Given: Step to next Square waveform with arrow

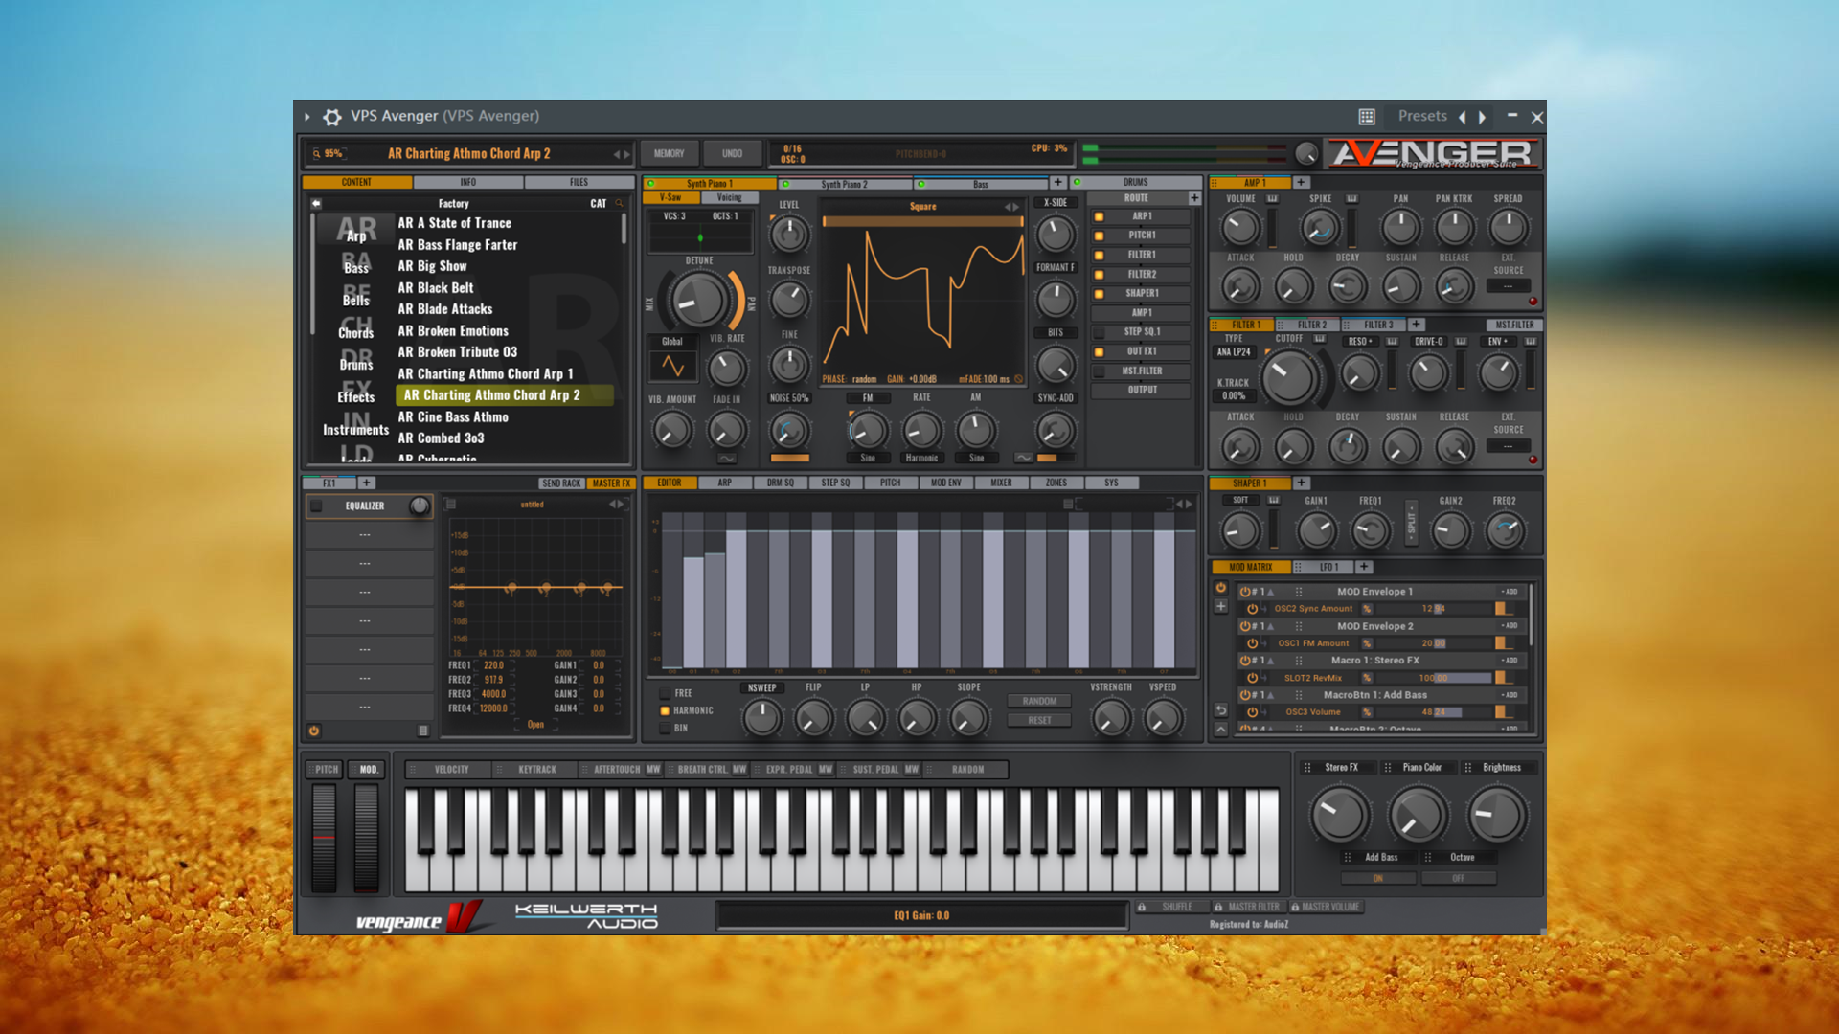Looking at the screenshot, I should (1016, 207).
